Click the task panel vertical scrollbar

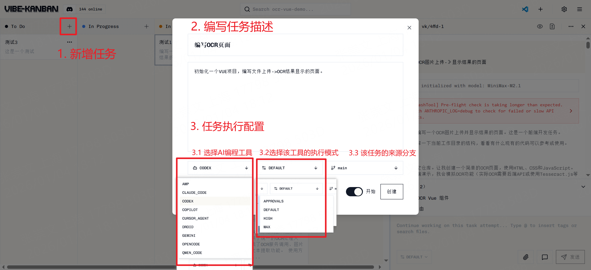[x=588, y=45]
